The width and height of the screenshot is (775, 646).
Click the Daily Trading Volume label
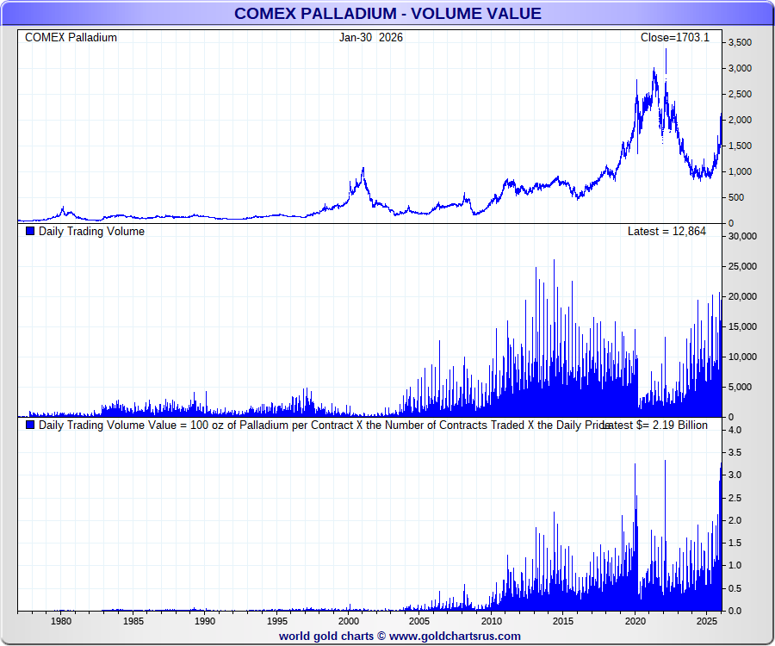[91, 232]
